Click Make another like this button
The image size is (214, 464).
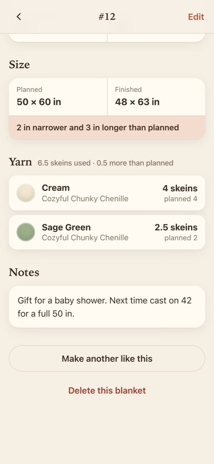[x=107, y=358]
